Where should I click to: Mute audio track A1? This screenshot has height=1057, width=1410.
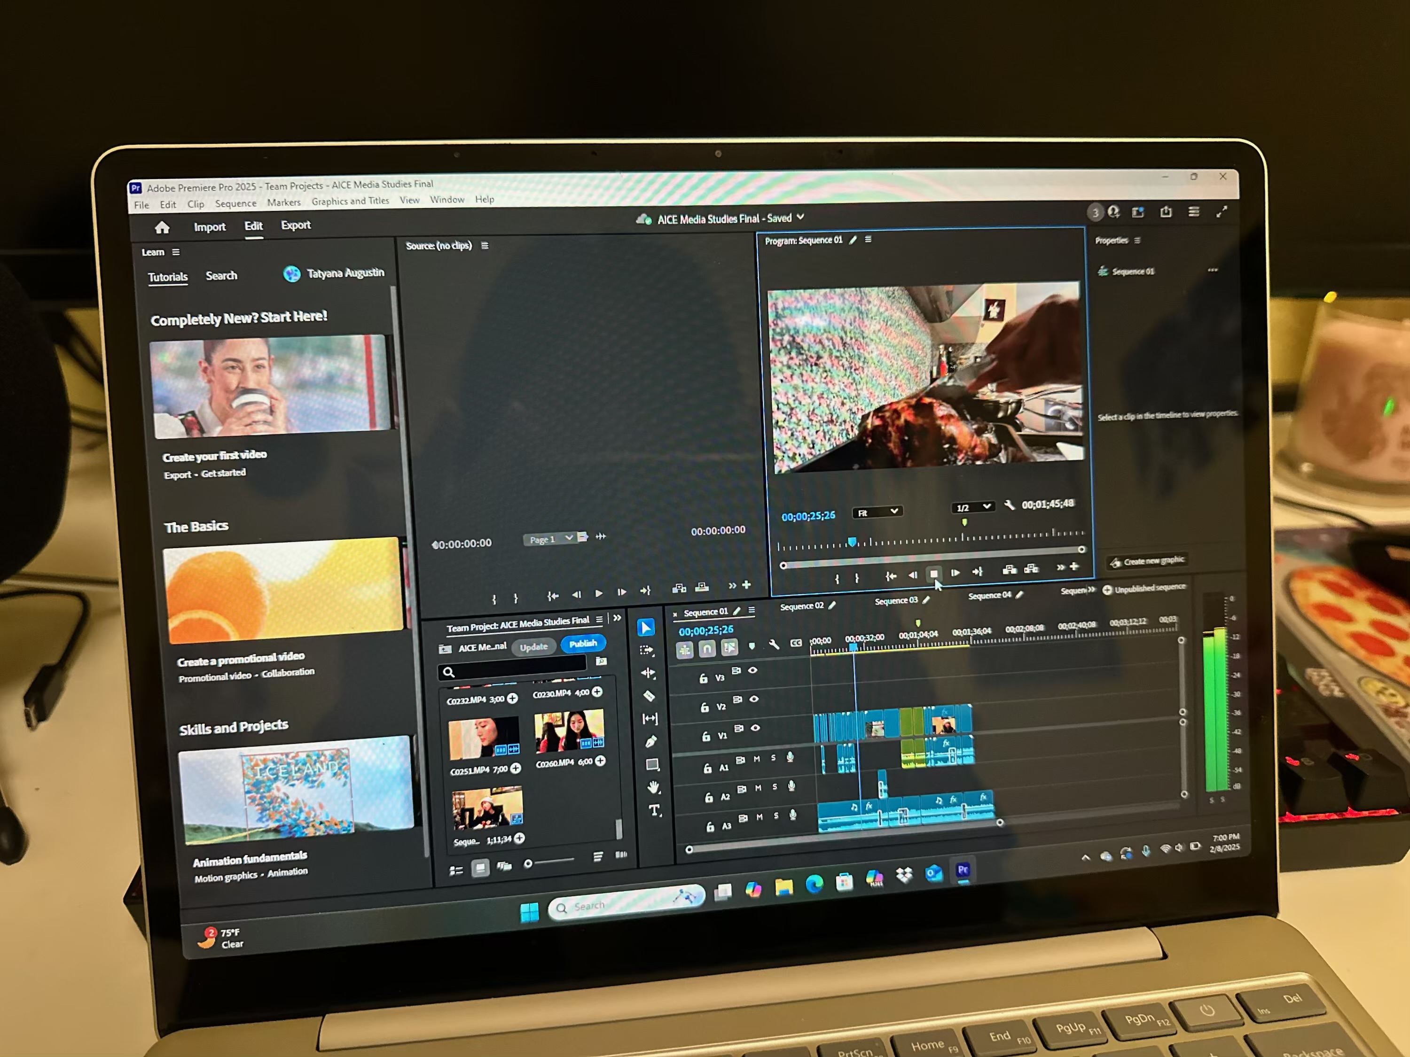tap(757, 759)
